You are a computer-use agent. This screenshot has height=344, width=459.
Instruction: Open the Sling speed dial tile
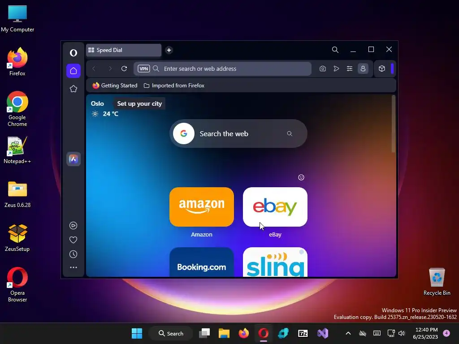[x=275, y=262]
